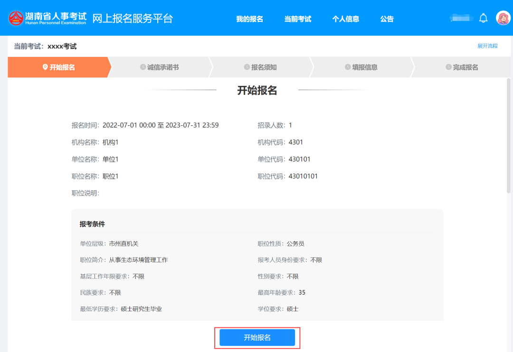The image size is (513, 352).
Task: Open the user avatar menu
Action: pos(503,18)
